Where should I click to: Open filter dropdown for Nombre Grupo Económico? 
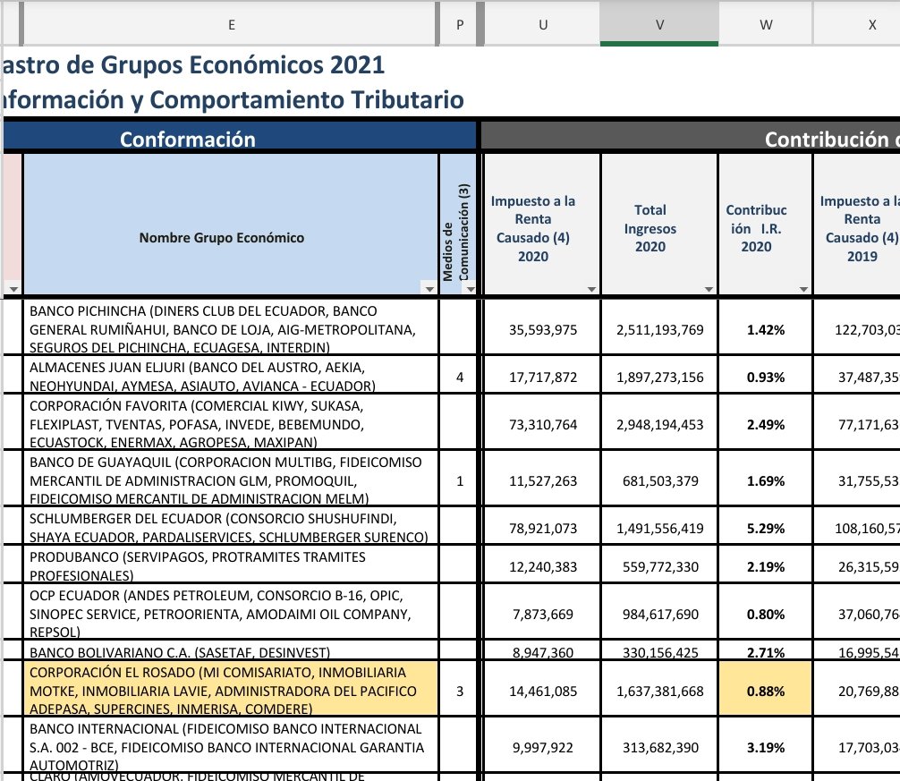[x=429, y=289]
